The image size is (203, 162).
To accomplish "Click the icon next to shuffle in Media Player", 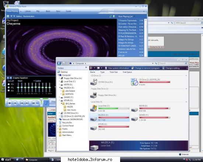I will click(x=114, y=16).
